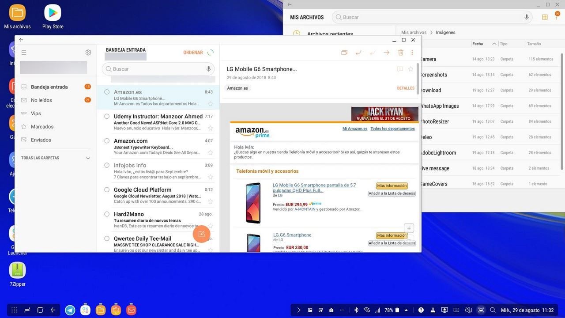565x318 pixels.
Task: Select the Qwertee Daily Tee-Mail circle
Action: tap(107, 238)
